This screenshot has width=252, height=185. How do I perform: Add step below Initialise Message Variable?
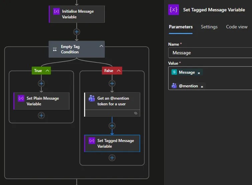[77, 32]
